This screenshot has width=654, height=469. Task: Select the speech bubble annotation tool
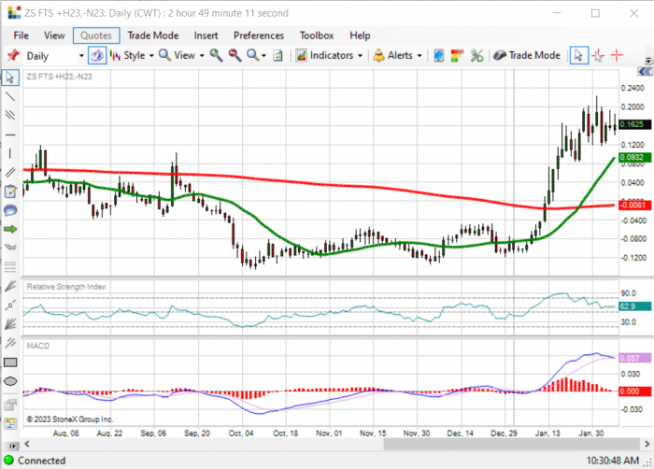coord(10,210)
